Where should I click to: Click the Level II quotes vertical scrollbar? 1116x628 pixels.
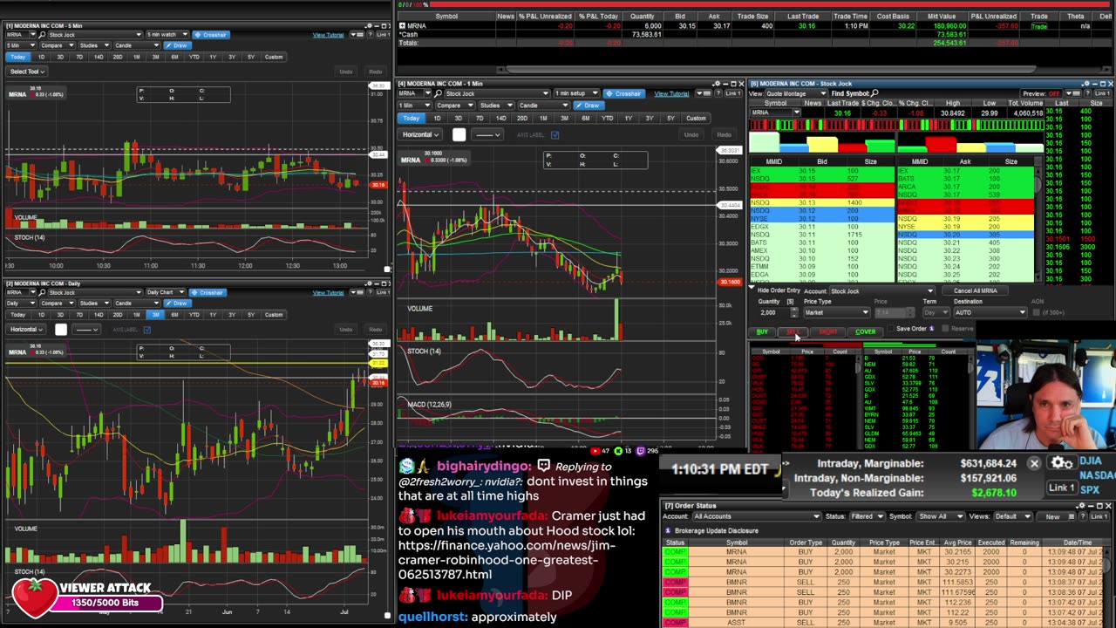(1038, 222)
